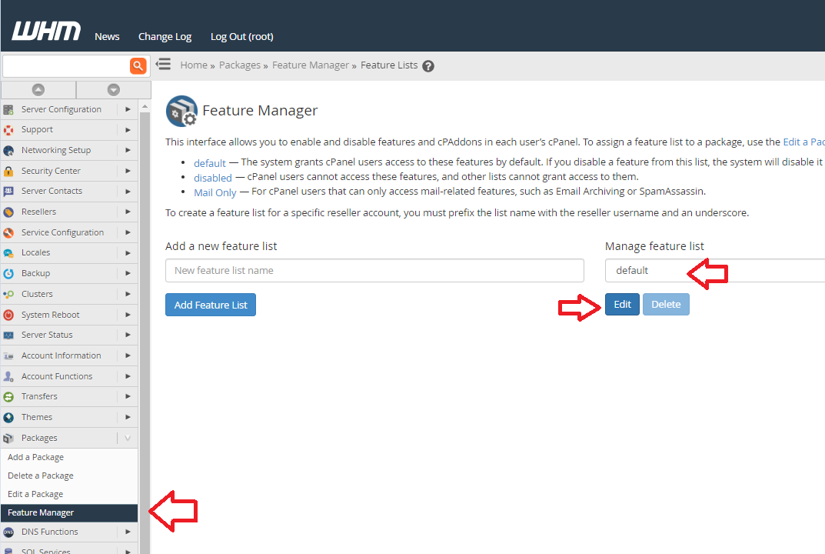Expand Server Configuration submenu arrow
Image resolution: width=825 pixels, height=554 pixels.
[x=128, y=109]
